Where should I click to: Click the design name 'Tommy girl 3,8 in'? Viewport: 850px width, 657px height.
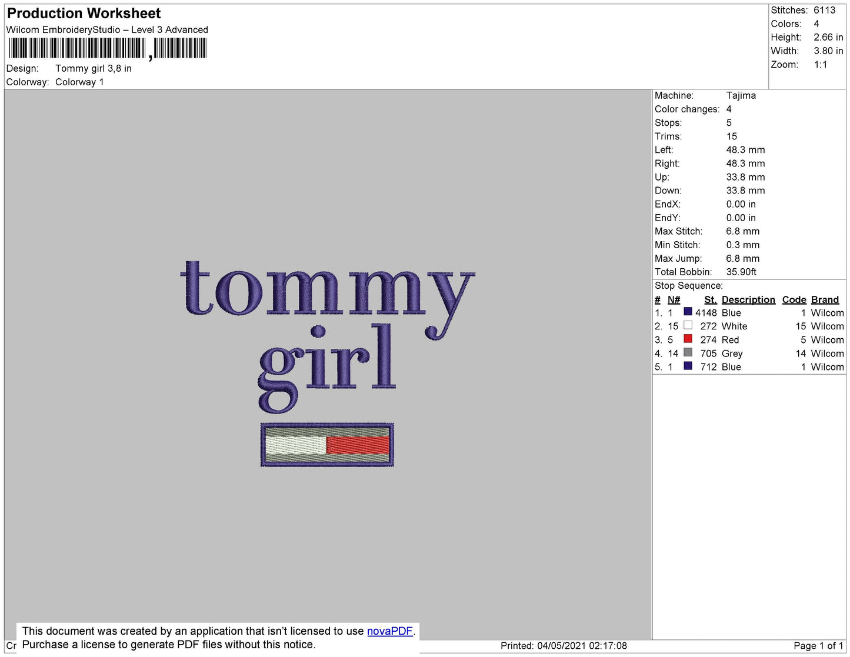click(x=94, y=68)
